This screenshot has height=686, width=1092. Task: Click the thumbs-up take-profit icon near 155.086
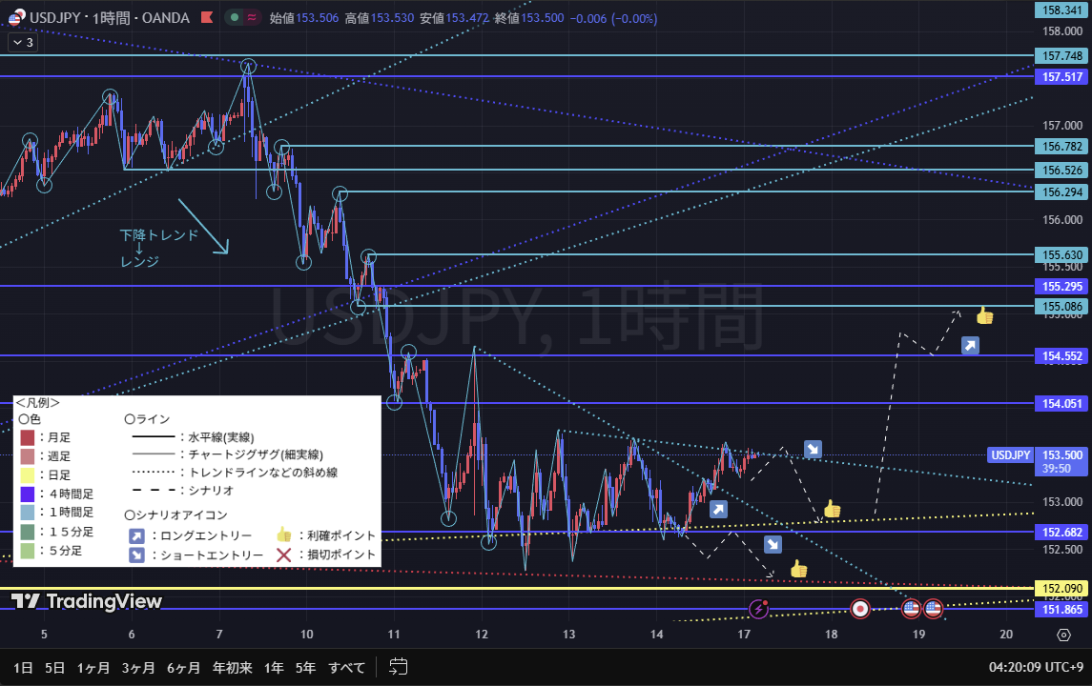(984, 315)
